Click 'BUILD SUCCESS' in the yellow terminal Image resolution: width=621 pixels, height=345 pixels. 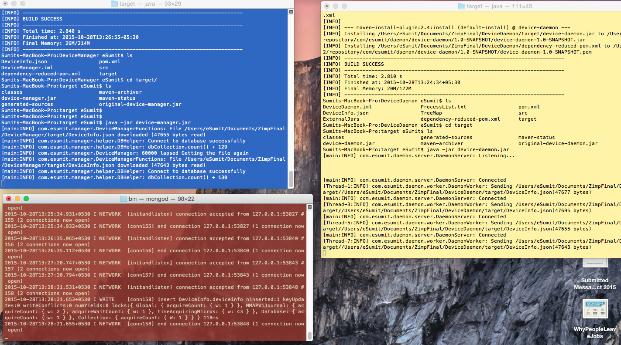tap(364, 64)
